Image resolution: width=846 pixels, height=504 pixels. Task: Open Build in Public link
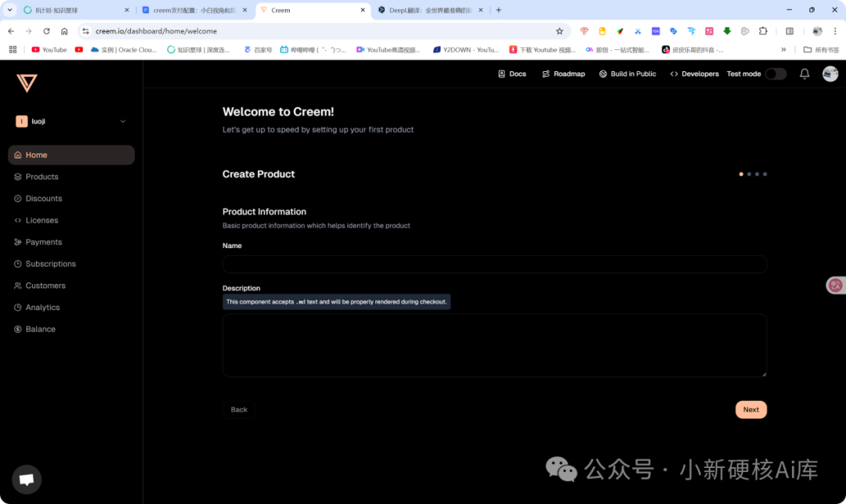pyautogui.click(x=627, y=74)
